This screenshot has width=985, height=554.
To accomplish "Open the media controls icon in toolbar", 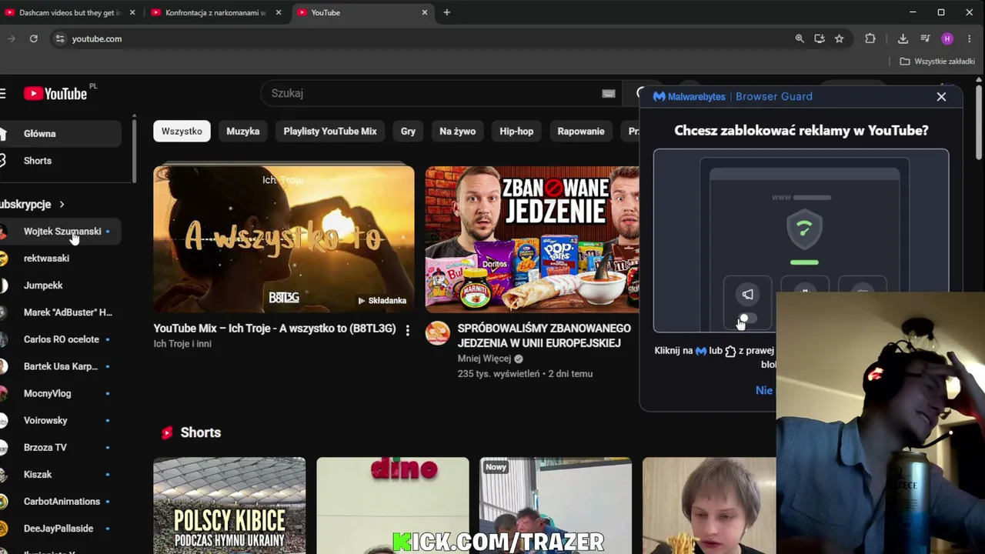I will tap(925, 38).
